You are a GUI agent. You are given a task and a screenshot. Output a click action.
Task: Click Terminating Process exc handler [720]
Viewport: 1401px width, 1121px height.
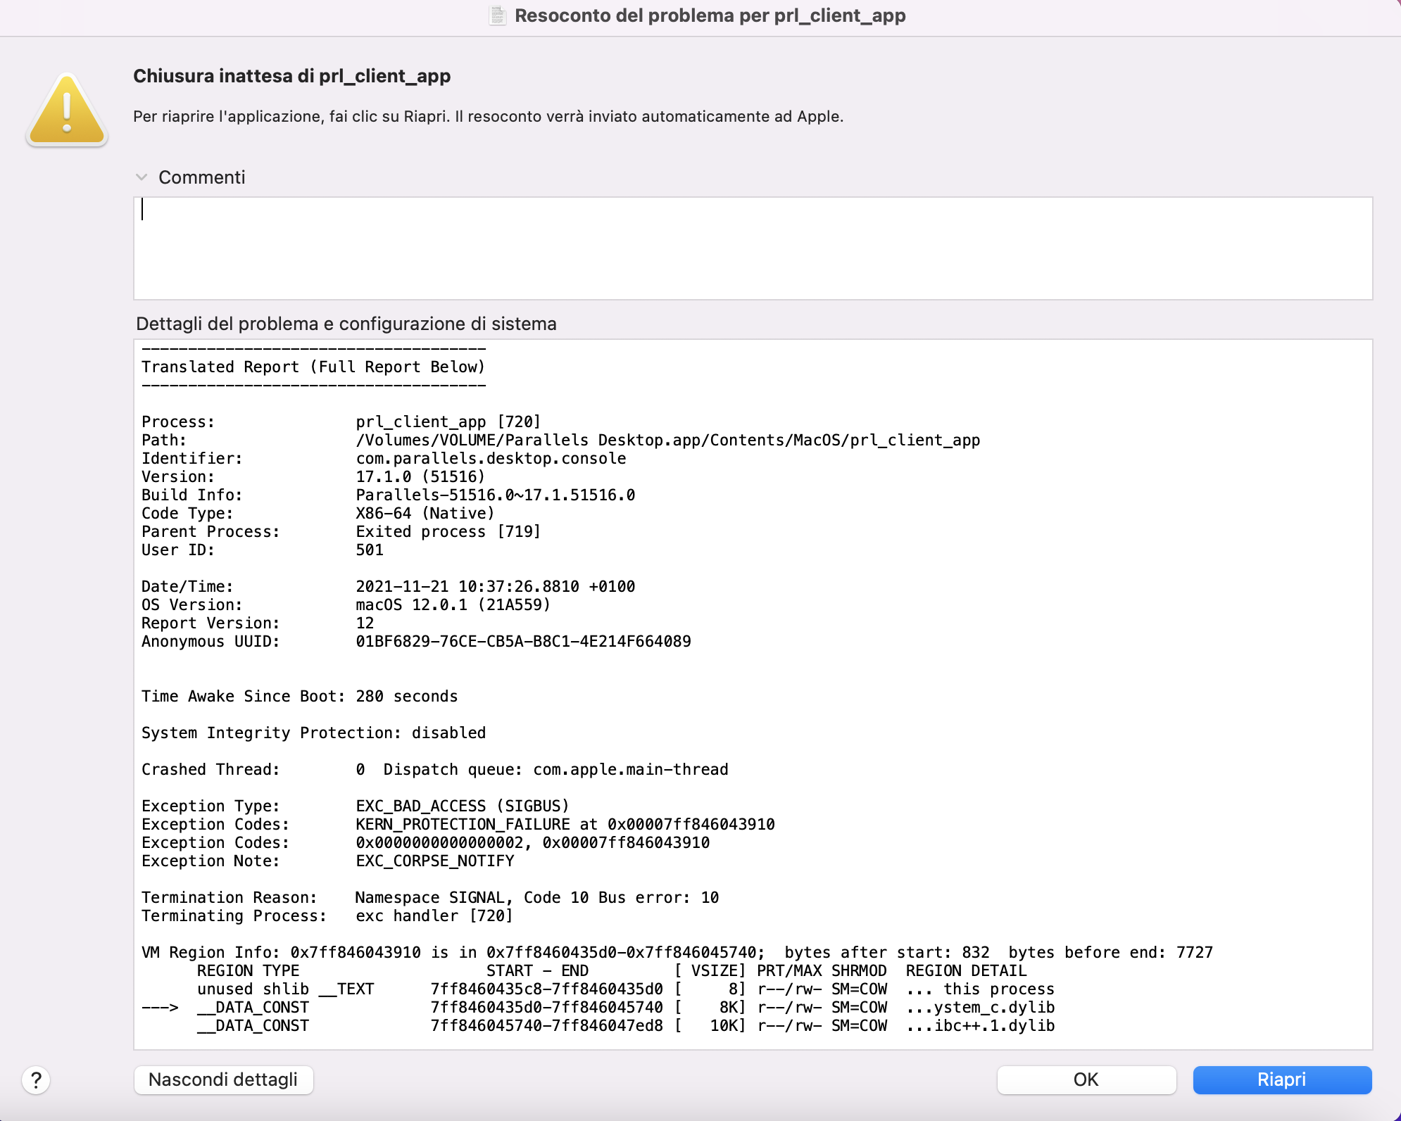pos(327,916)
